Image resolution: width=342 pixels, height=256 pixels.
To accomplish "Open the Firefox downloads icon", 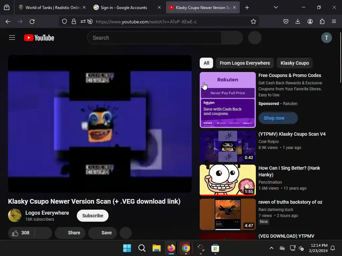I will [298, 22].
